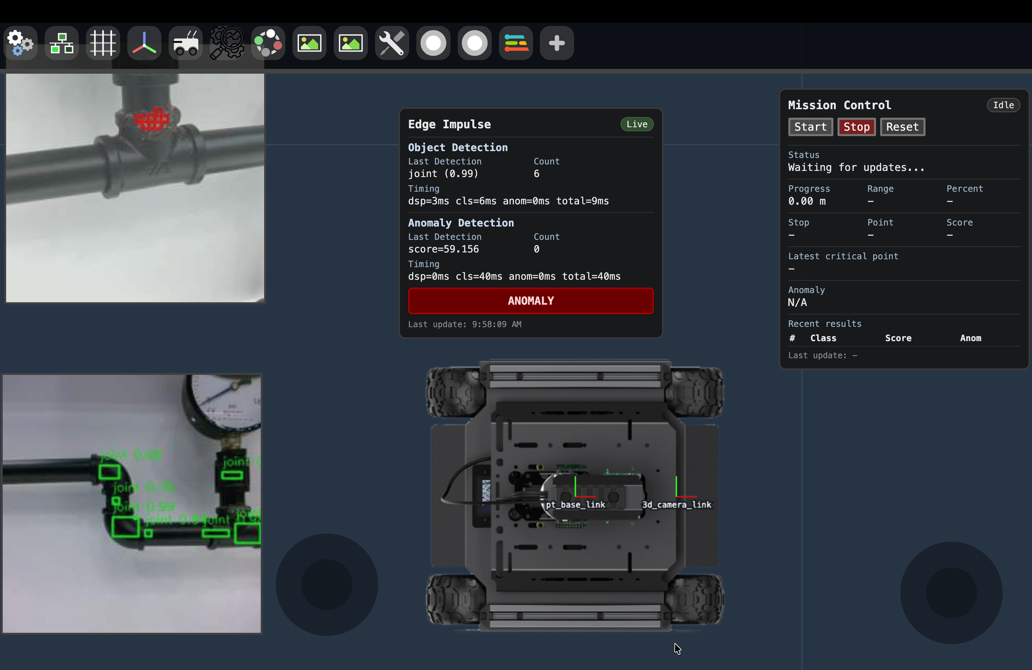Viewport: 1032px width, 670px height.
Task: Click the pt_base_link label on the rover
Action: (x=575, y=504)
